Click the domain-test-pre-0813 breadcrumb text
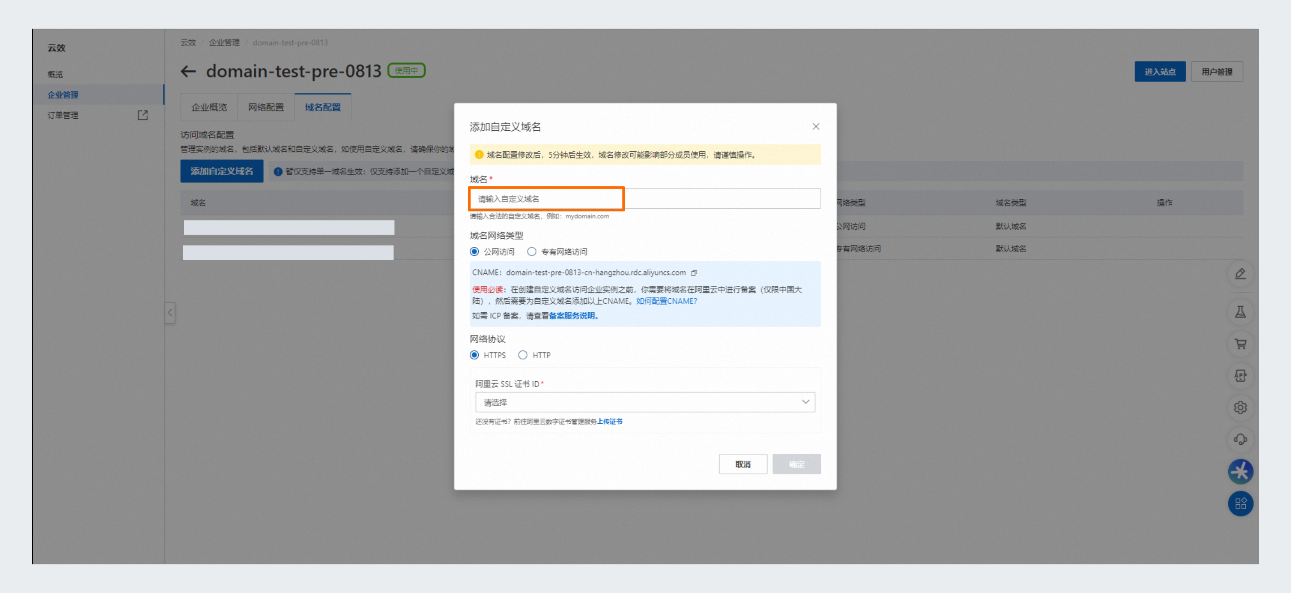 pos(290,43)
